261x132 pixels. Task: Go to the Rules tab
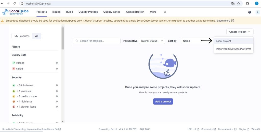point(69,12)
